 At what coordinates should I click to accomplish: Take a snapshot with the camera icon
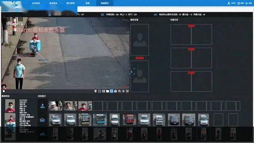(x=115, y=91)
